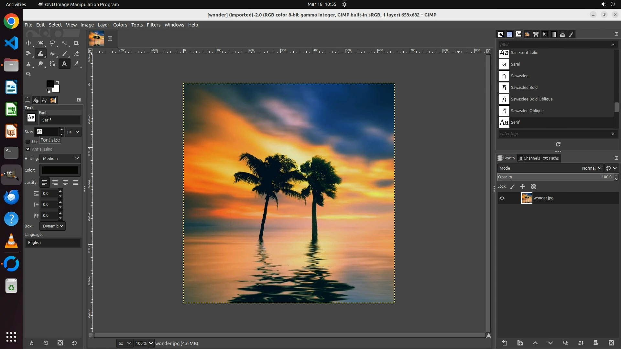Select the Move tool

pos(28,43)
